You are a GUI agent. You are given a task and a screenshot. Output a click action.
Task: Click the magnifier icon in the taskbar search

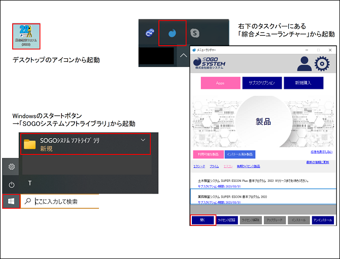click(28, 201)
